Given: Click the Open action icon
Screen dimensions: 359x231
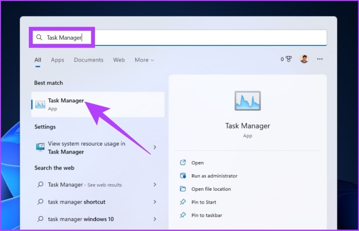Looking at the screenshot, I should tap(183, 163).
